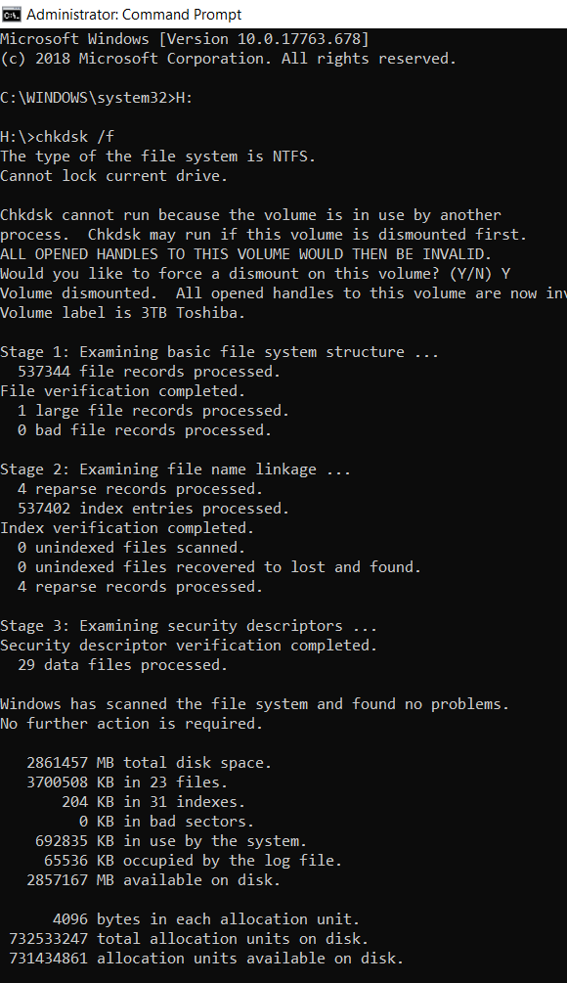
Task: Select the 0 KB in bad sectors line
Action: [x=117, y=821]
